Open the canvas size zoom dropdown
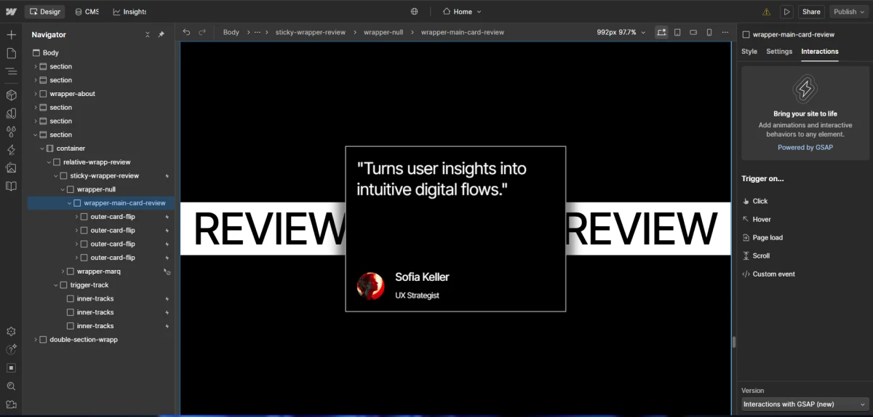Screen dimensions: 873x417 point(621,32)
